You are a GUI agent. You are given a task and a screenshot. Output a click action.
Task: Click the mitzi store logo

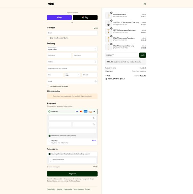pos(51,4)
